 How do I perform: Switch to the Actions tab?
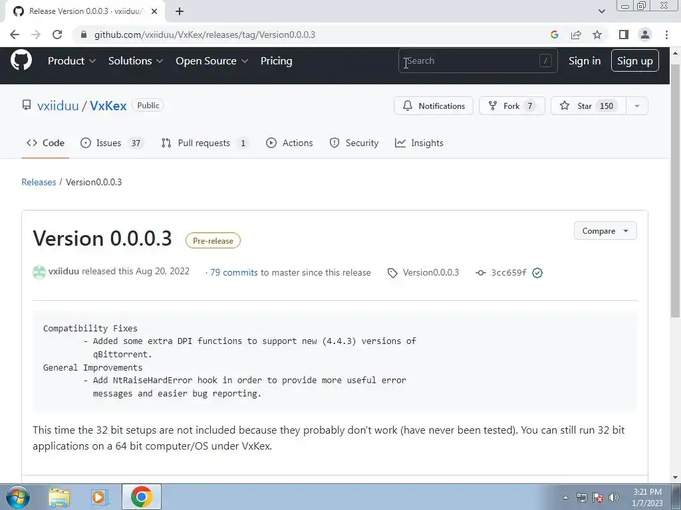[x=289, y=143]
